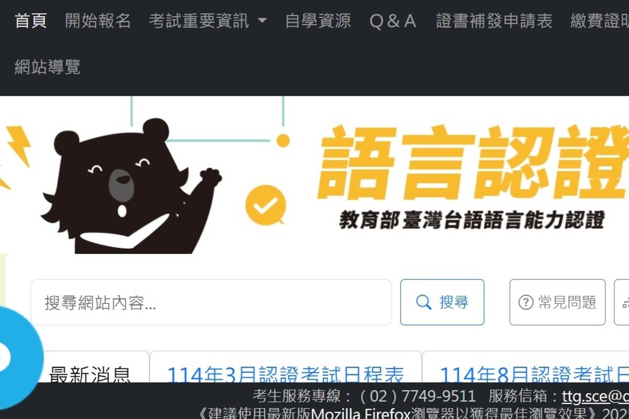Viewport: 629px width, 419px height.
Task: Click the dropdown caret beside 考試重要資訊
Action: pos(262,22)
